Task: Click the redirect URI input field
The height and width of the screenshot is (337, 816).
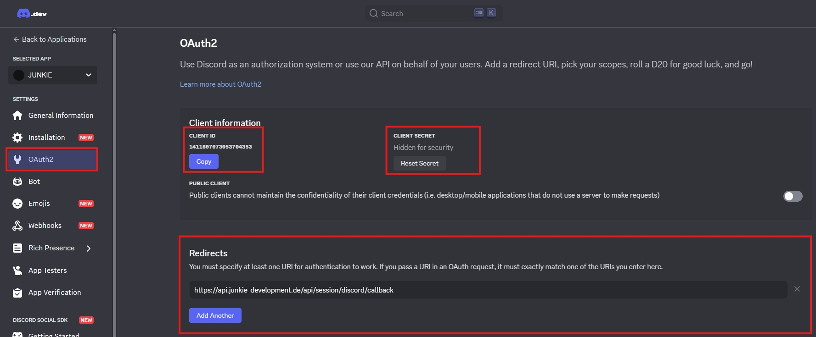Action: 488,290
